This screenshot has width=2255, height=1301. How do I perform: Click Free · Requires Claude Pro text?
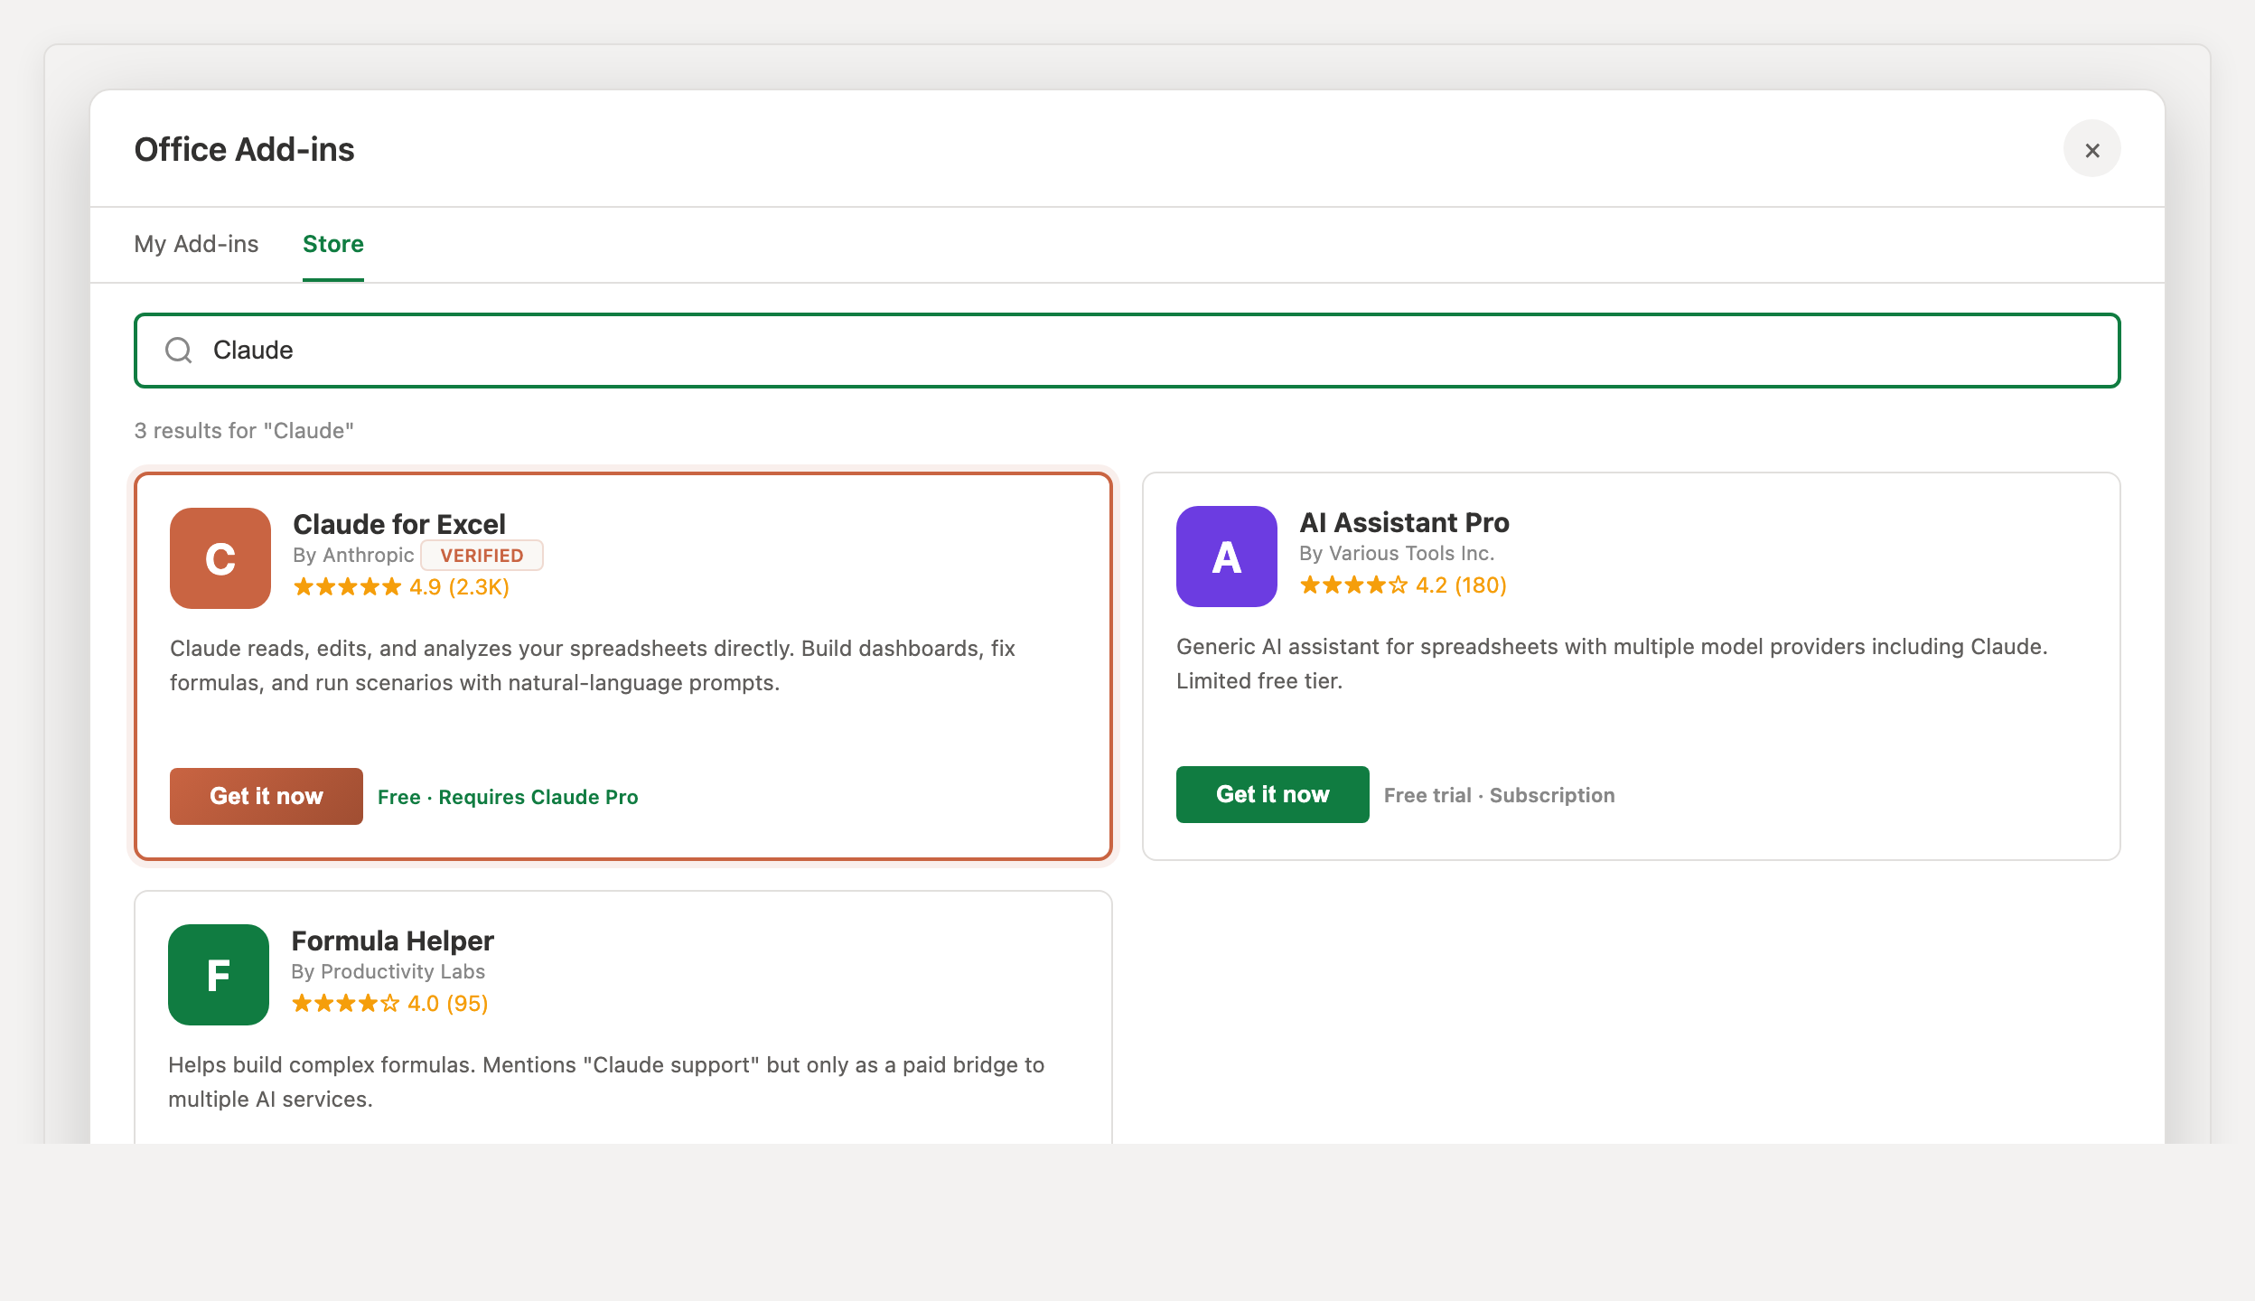[508, 797]
